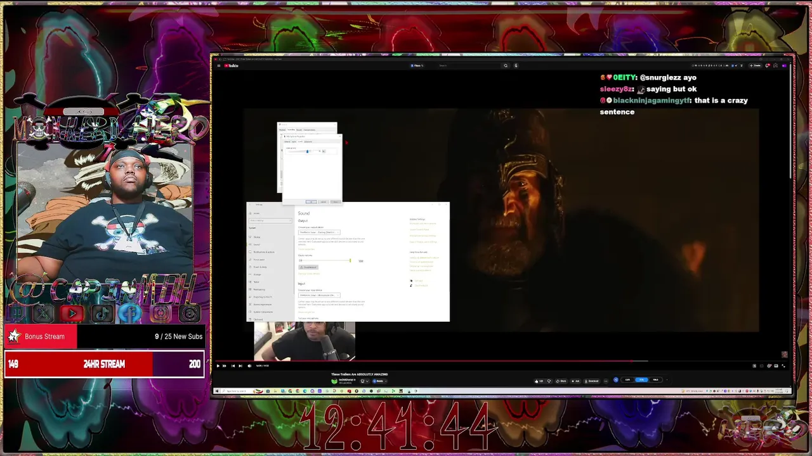Open Get help link in Settings
Image resolution: width=812 pixels, height=456 pixels.
(419, 281)
